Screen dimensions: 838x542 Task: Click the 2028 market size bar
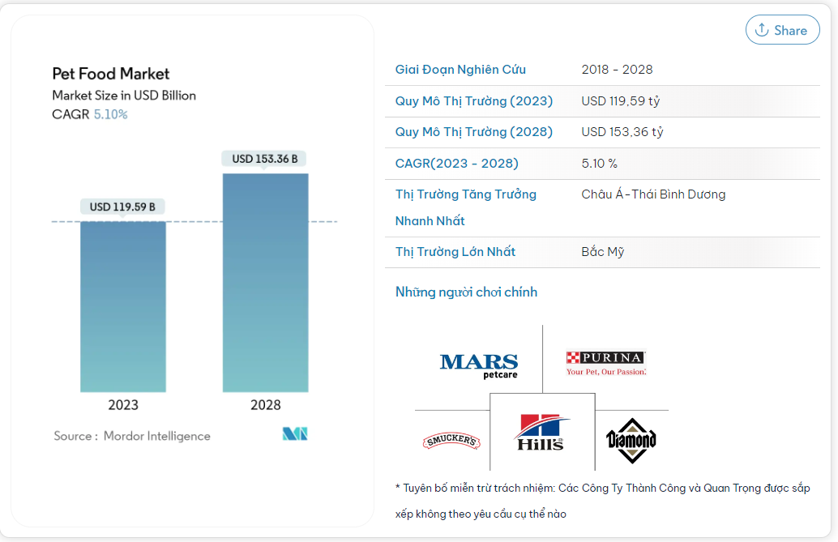pyautogui.click(x=265, y=282)
